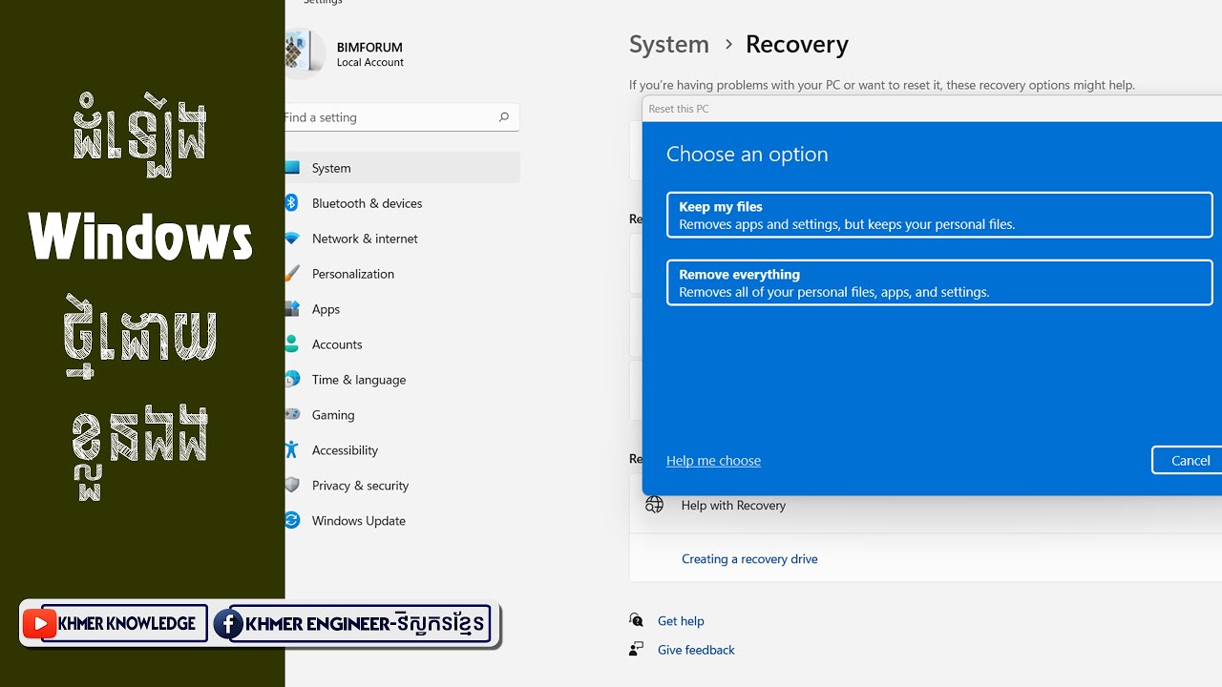Click the YouTube logo on Khmer Knowledge badge
1222x687 pixels.
click(x=39, y=624)
